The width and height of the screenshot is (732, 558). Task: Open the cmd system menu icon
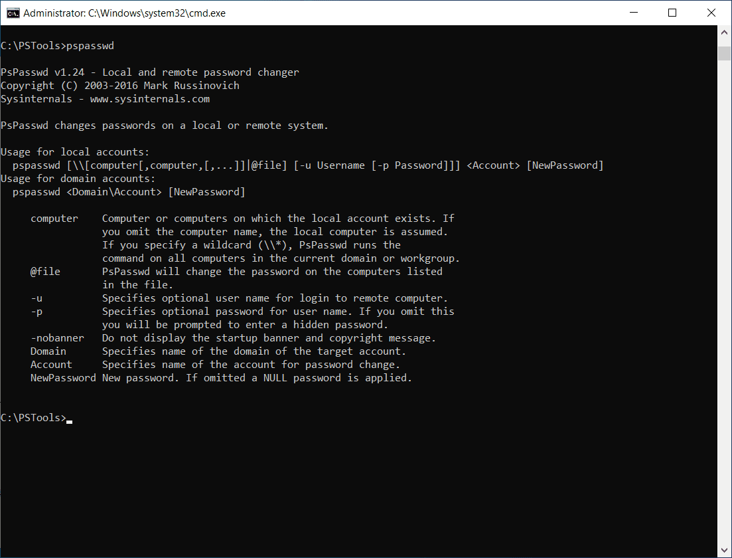coord(13,13)
